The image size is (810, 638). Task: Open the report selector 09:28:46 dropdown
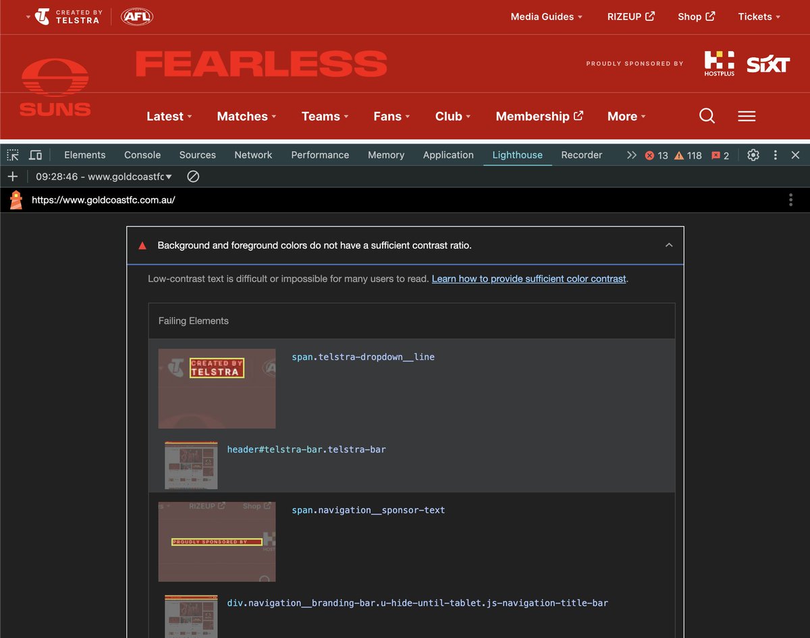coord(104,177)
